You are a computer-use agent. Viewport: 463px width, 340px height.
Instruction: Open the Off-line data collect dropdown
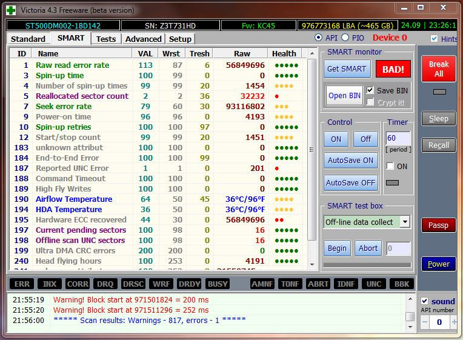click(x=405, y=222)
